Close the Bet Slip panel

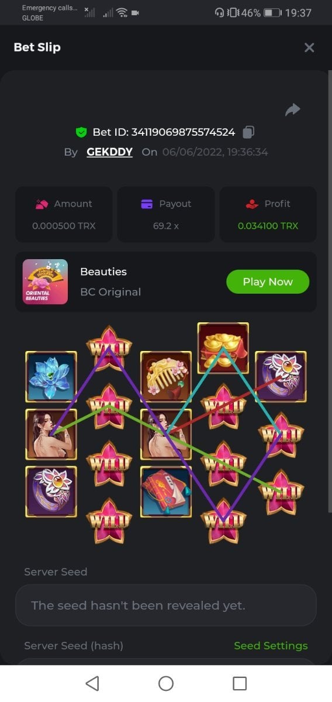(309, 47)
